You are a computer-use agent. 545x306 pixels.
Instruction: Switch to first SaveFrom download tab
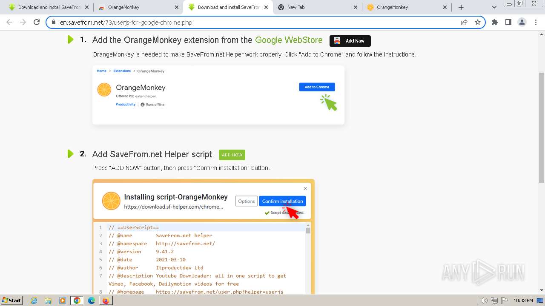click(x=48, y=7)
